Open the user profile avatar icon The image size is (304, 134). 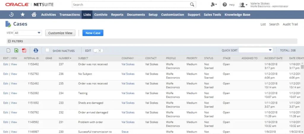click(x=243, y=5)
